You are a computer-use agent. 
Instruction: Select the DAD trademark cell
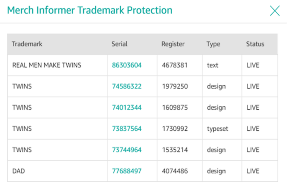(x=57, y=171)
